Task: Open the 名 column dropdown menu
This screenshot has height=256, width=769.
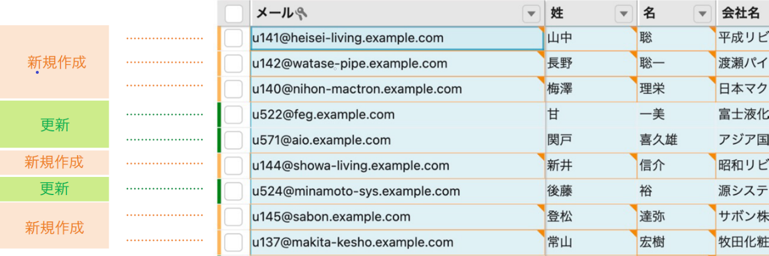Action: (x=701, y=13)
